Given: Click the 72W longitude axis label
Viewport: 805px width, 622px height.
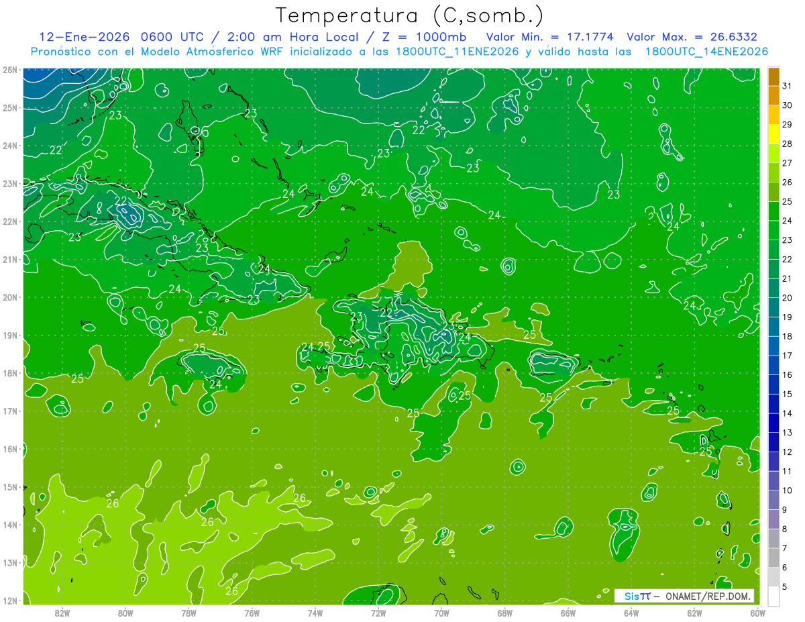Looking at the screenshot, I should coord(378,613).
